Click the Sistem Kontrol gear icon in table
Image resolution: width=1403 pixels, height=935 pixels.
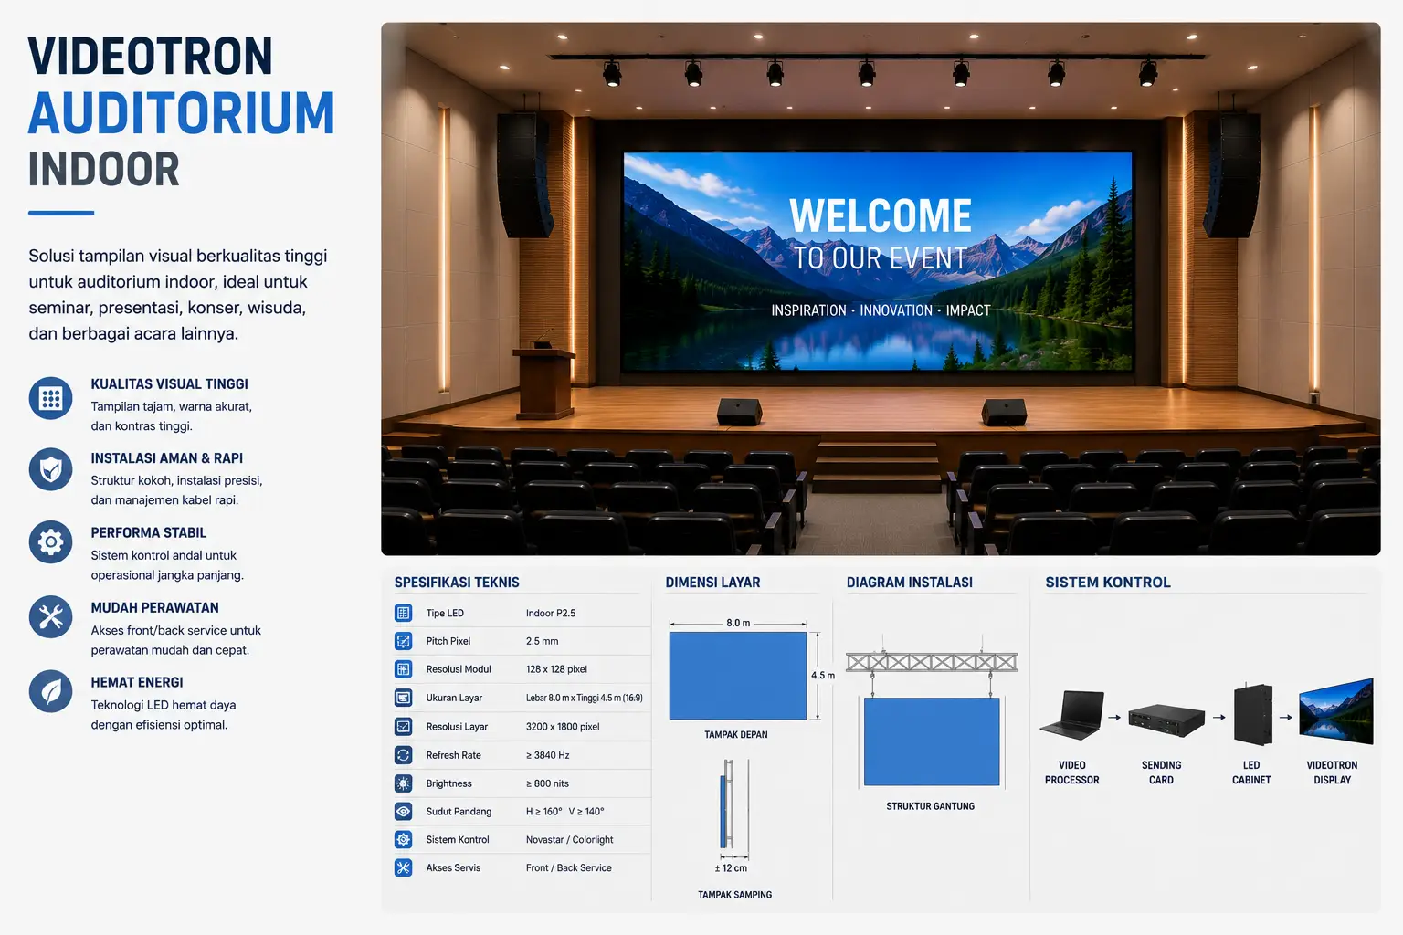click(403, 839)
